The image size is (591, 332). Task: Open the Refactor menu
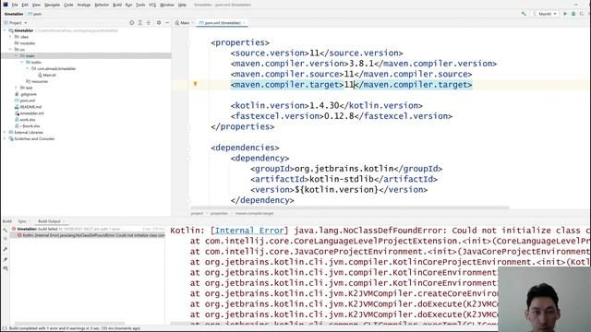[102, 5]
